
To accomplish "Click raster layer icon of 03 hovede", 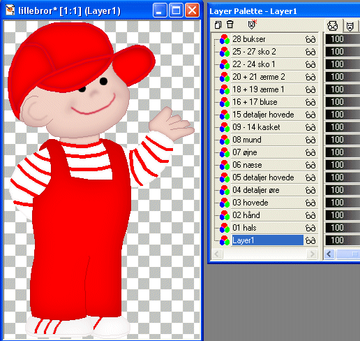I will pyautogui.click(x=225, y=203).
